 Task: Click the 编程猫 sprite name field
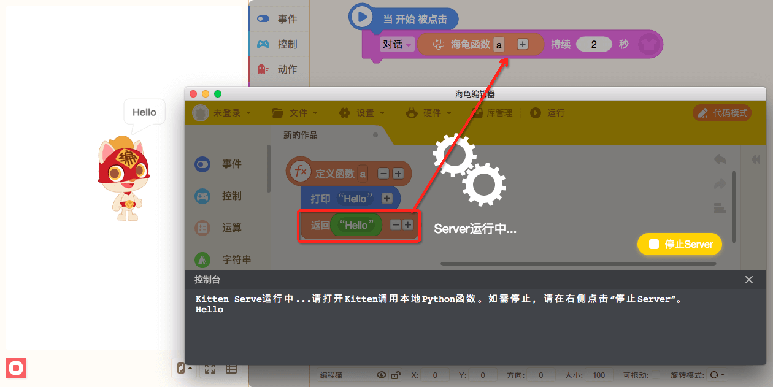coord(345,375)
